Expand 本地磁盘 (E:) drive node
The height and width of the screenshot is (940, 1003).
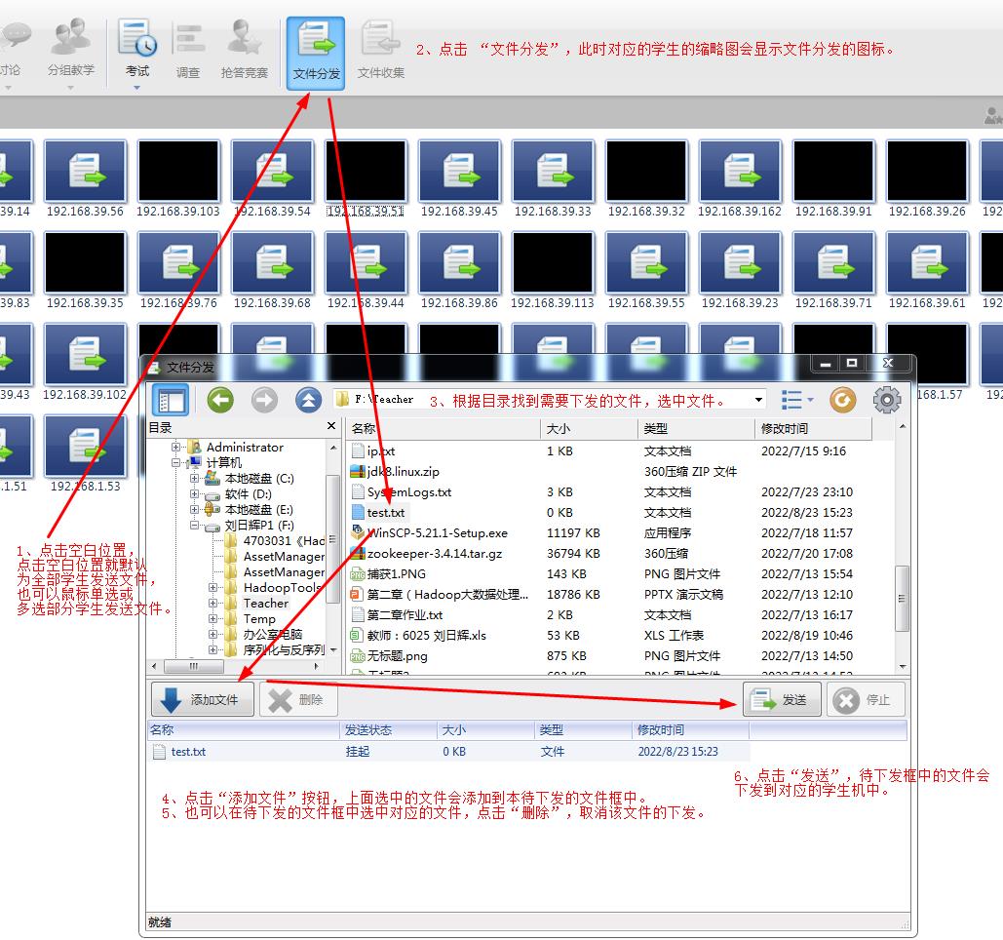195,510
